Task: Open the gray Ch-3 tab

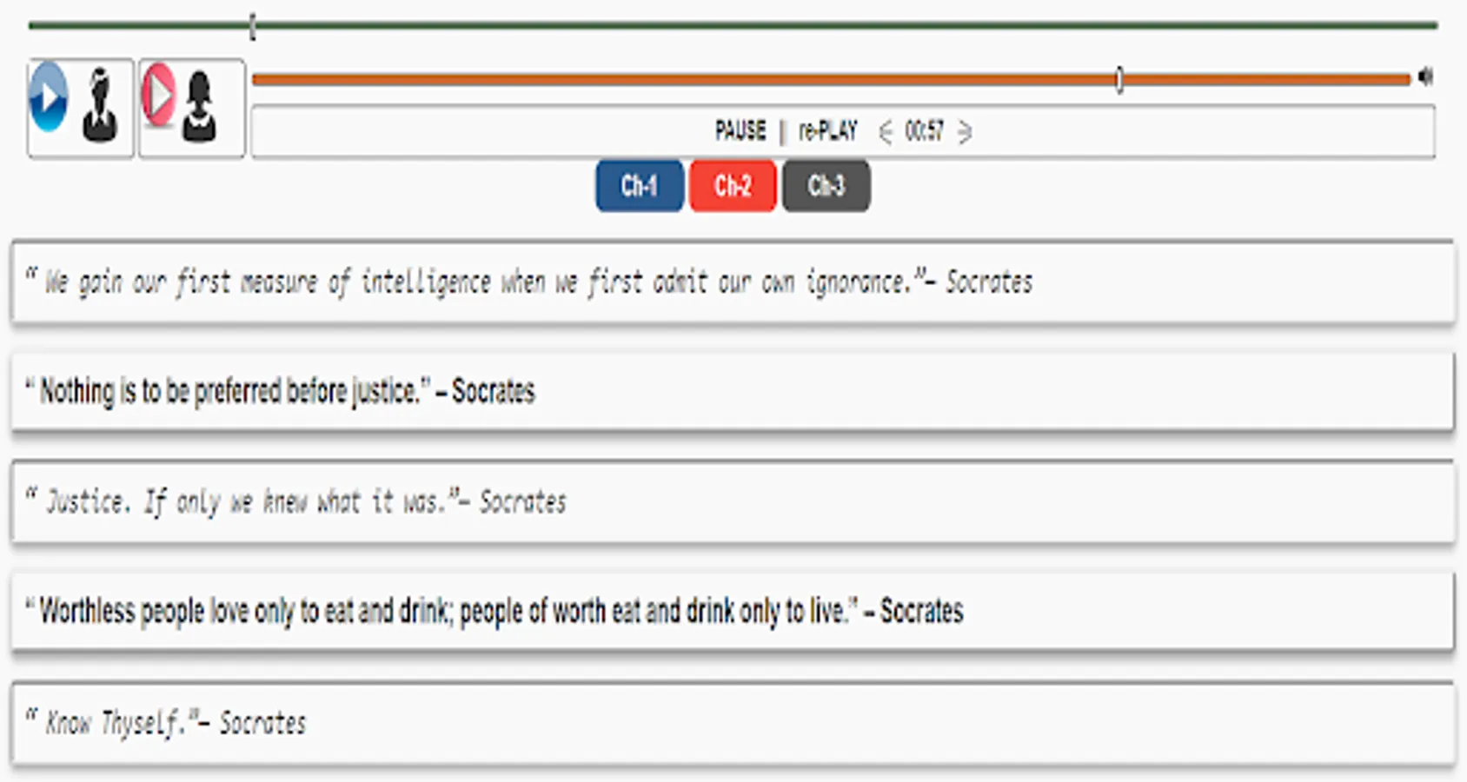Action: point(826,186)
